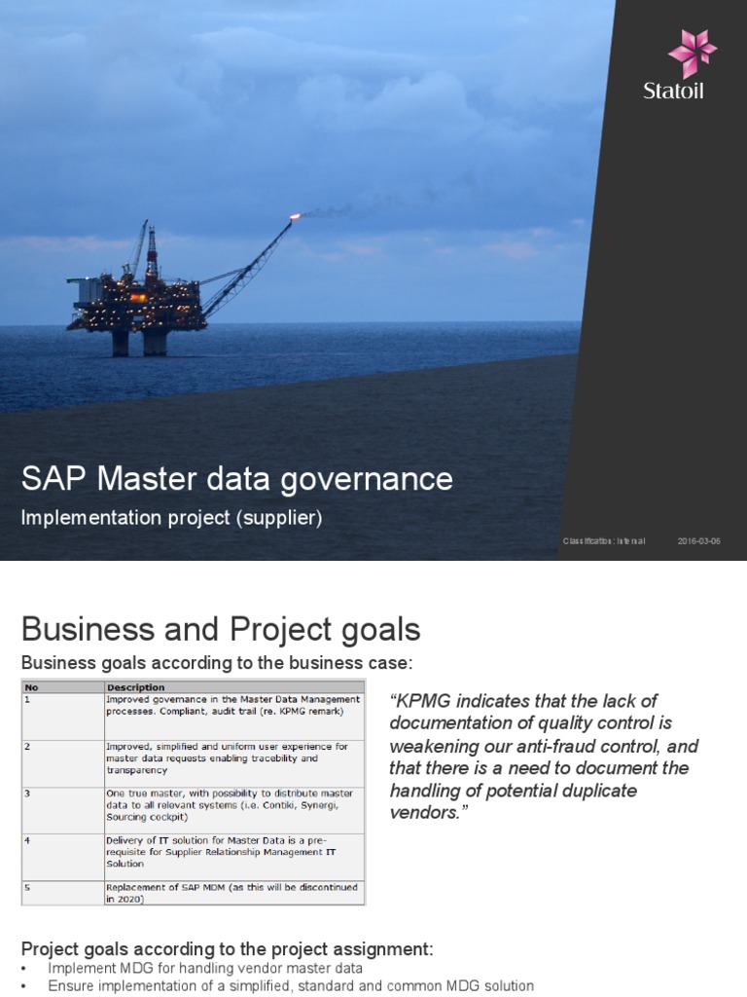Viewport: 747px width, 997px height.
Task: Click the 'No' table column header
Action: pyautogui.click(x=63, y=686)
